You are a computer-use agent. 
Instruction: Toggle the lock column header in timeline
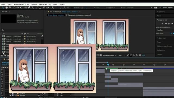(8, 68)
